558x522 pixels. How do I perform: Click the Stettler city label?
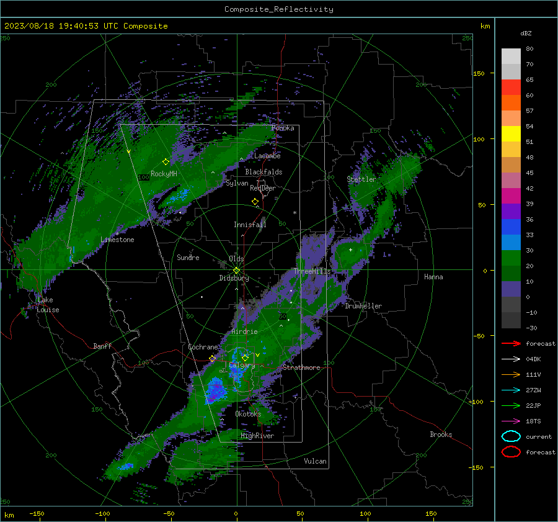click(361, 179)
